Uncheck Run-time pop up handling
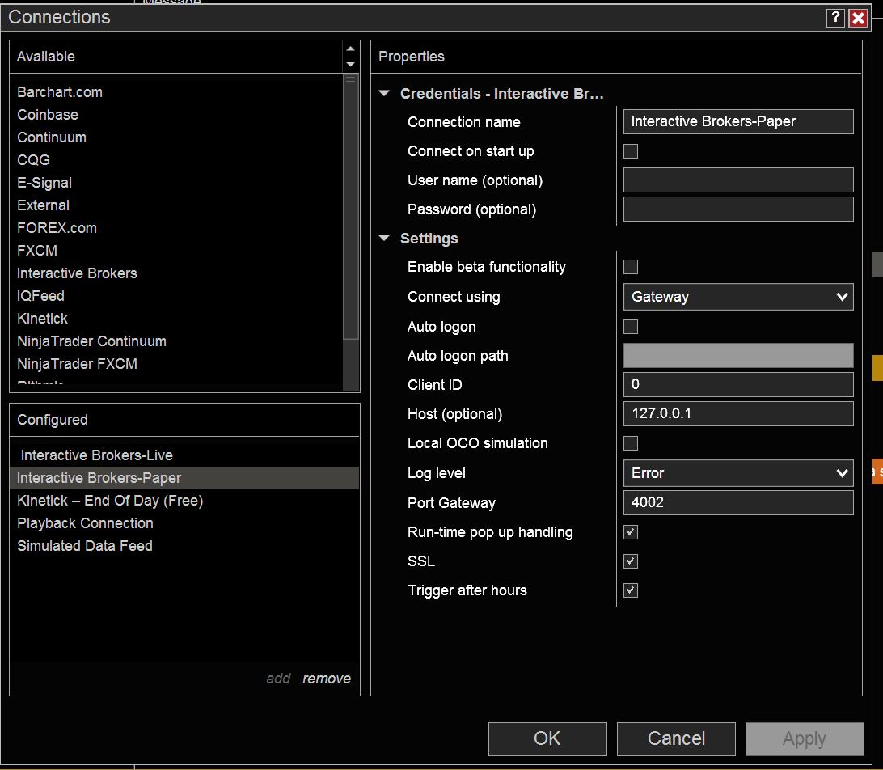This screenshot has width=883, height=770. coord(631,532)
